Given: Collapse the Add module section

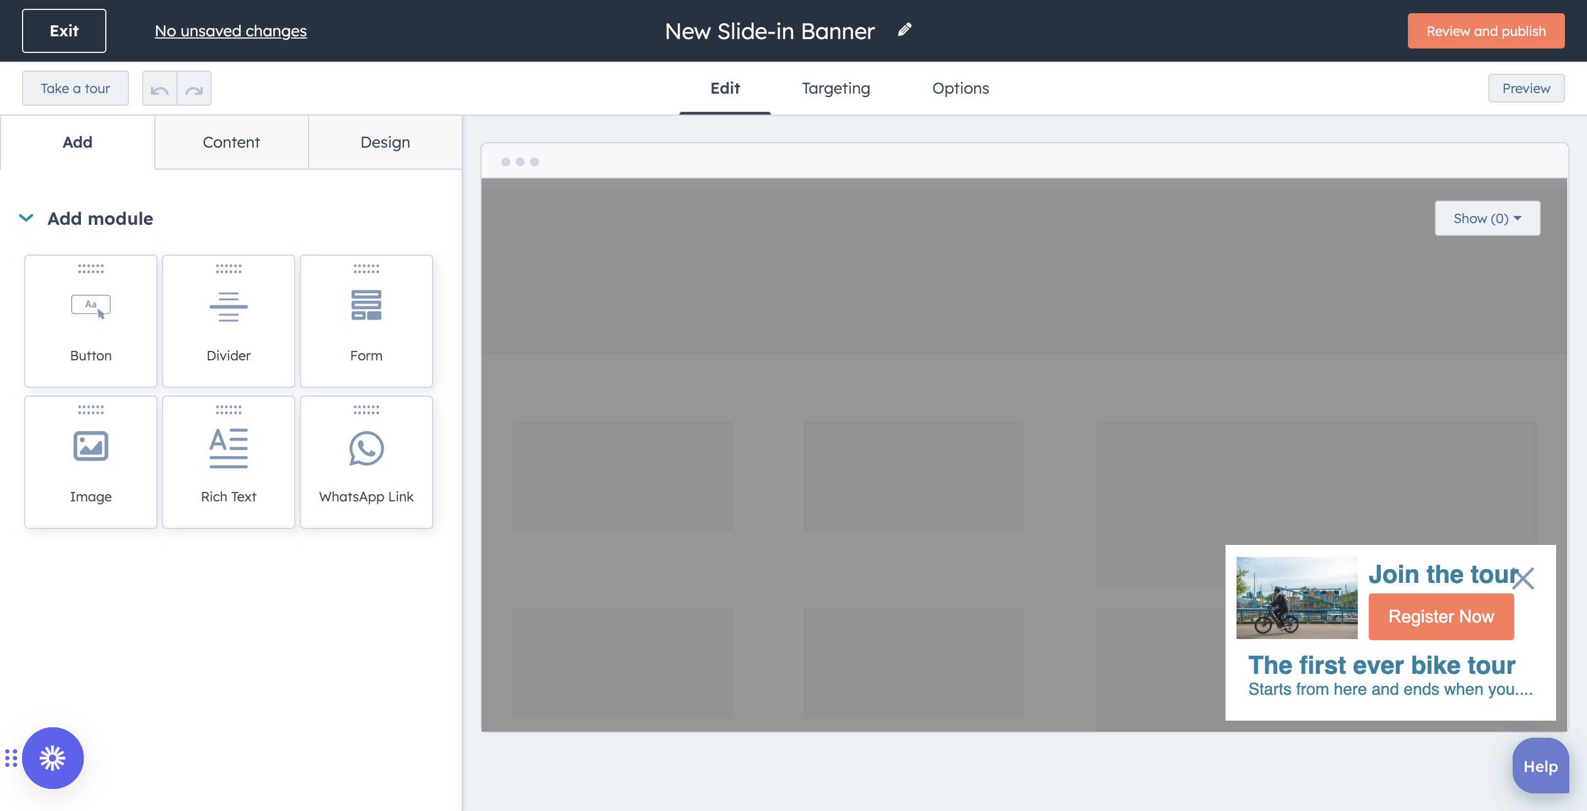Looking at the screenshot, I should coord(25,217).
